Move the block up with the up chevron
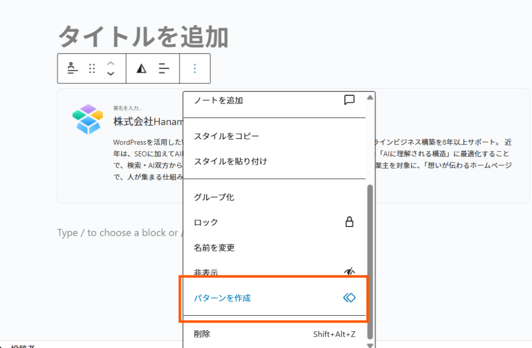 110,63
